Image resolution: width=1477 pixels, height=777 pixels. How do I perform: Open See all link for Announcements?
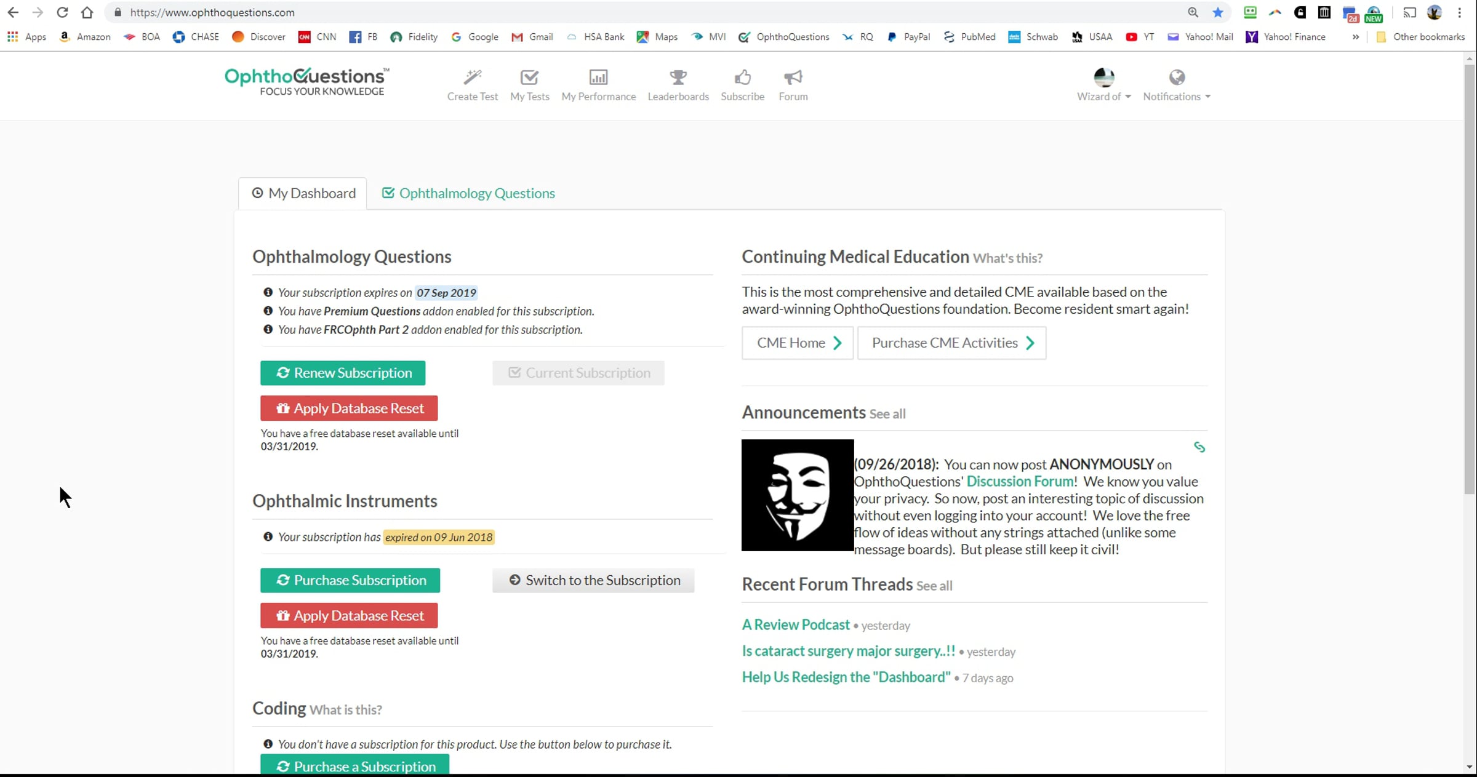coord(887,414)
